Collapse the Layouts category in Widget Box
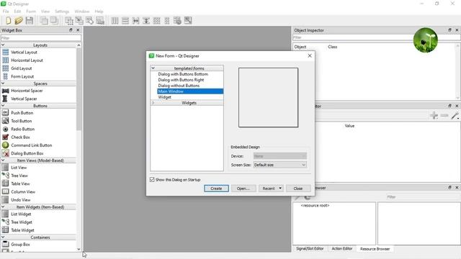 pos(3,45)
